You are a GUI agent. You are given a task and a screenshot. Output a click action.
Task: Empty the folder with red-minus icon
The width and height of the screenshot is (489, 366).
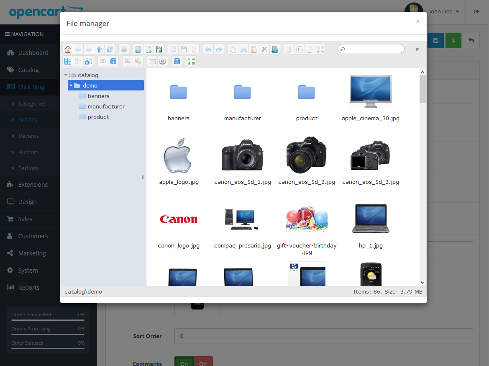click(275, 49)
